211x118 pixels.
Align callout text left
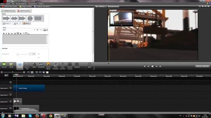point(15,33)
